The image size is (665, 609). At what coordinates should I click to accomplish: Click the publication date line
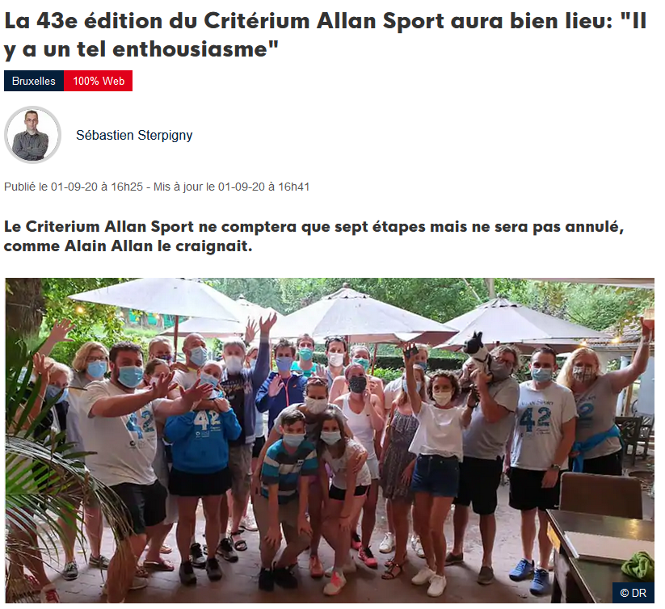(157, 187)
